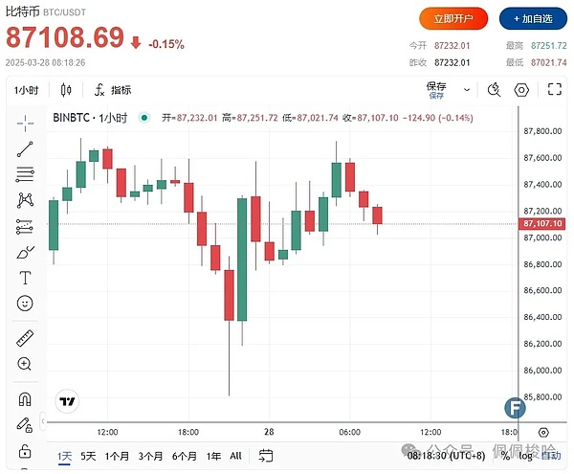574x474 pixels.
Task: Select the ruler measure tool
Action: (25, 338)
